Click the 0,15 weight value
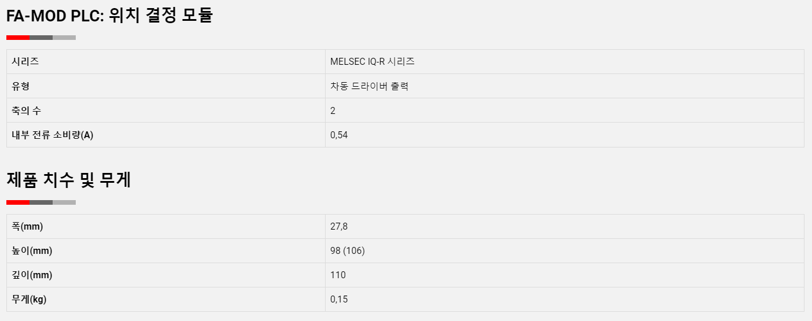The width and height of the screenshot is (812, 321). (339, 299)
